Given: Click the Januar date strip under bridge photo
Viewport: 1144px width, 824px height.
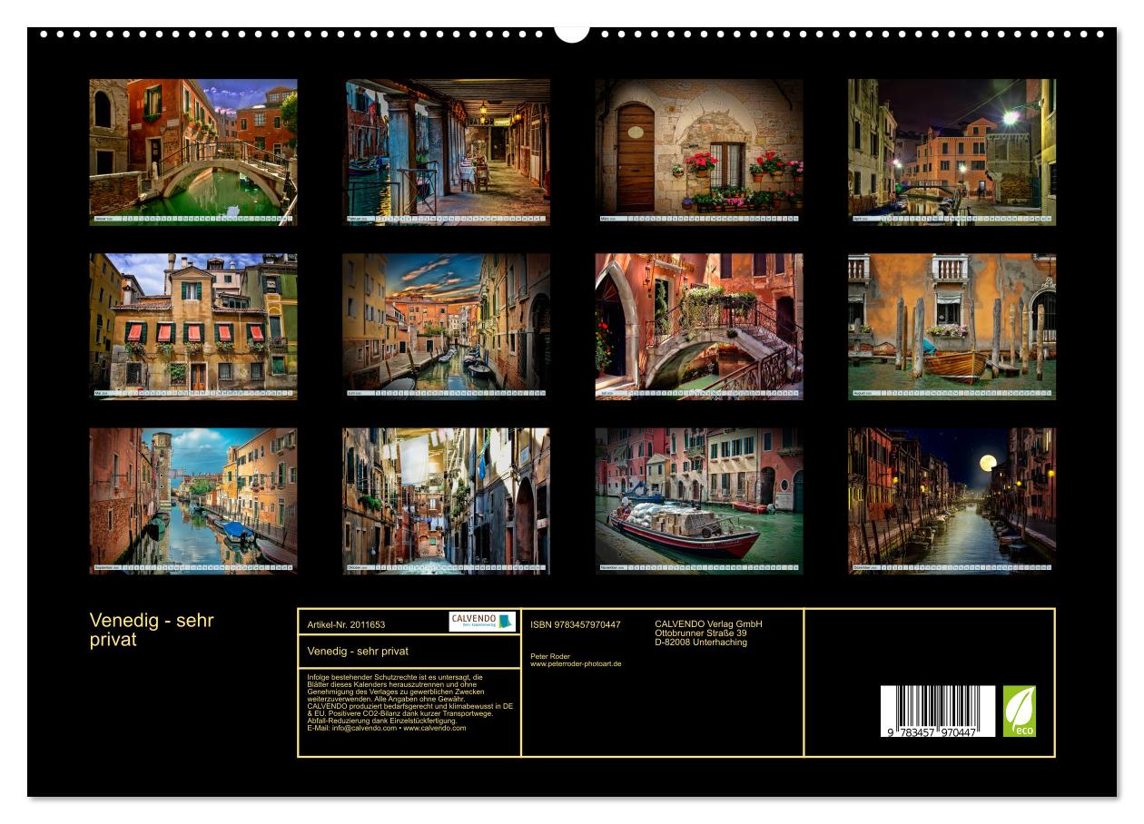Looking at the screenshot, I should click(193, 220).
